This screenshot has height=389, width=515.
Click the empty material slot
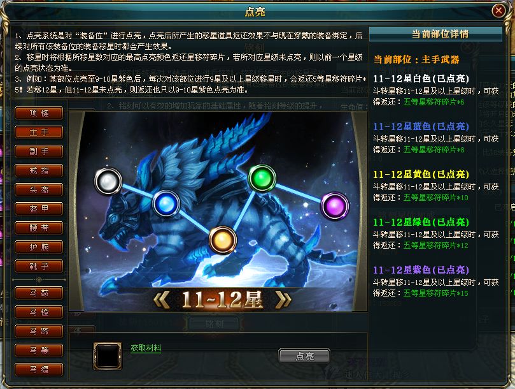(x=108, y=356)
